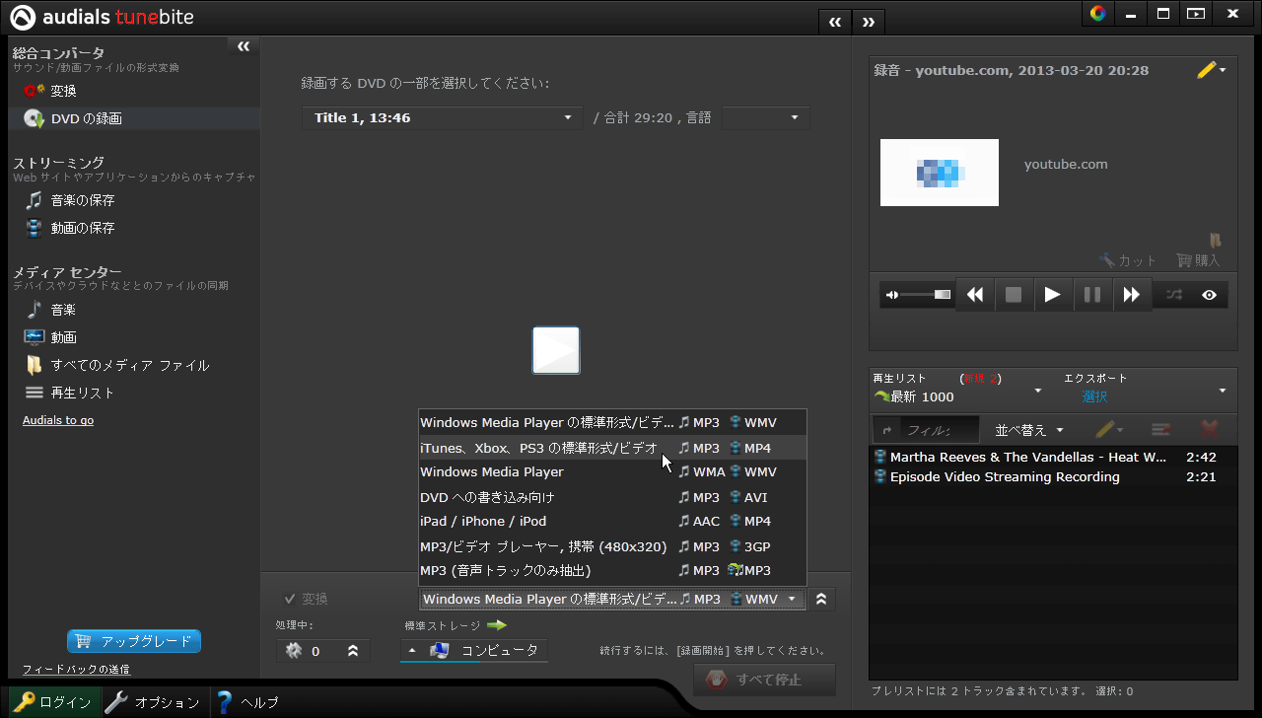
Task: Adjust the player volume slider
Action: pos(926,295)
